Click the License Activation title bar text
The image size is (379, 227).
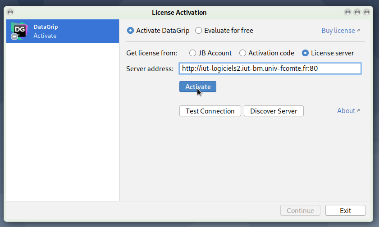coord(179,13)
